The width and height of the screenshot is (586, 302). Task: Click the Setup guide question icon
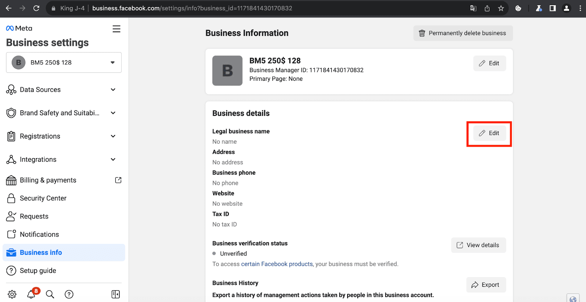click(11, 271)
